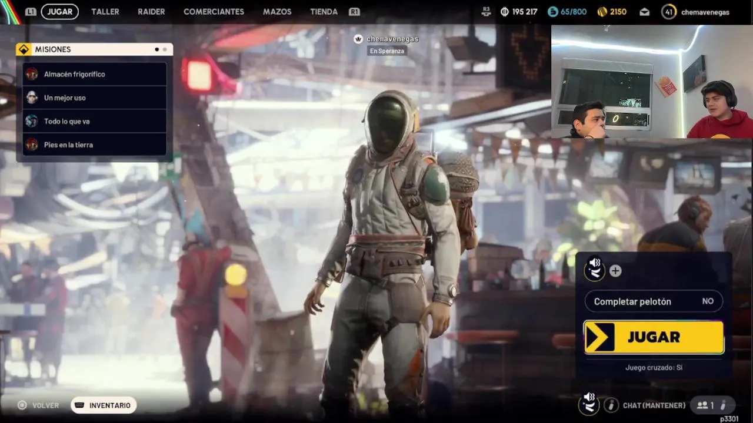This screenshot has width=753, height=423.
Task: Click the webcam overlay thumbnail
Action: (x=652, y=81)
